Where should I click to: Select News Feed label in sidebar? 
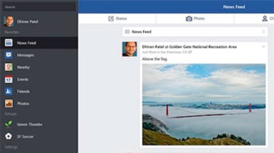[x=27, y=43]
